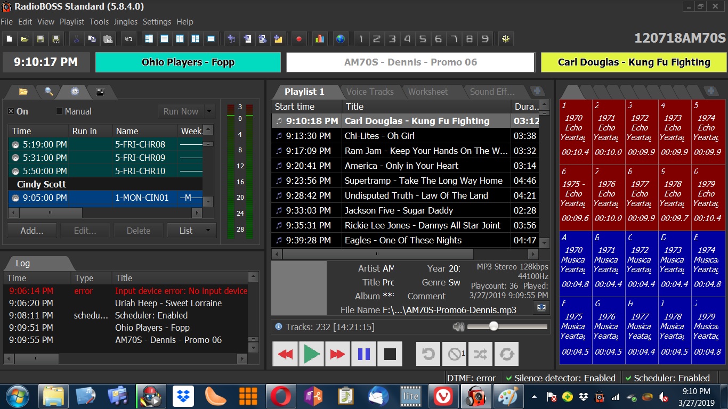The image size is (728, 409).
Task: Click the red record button in toolbar
Action: (x=299, y=39)
